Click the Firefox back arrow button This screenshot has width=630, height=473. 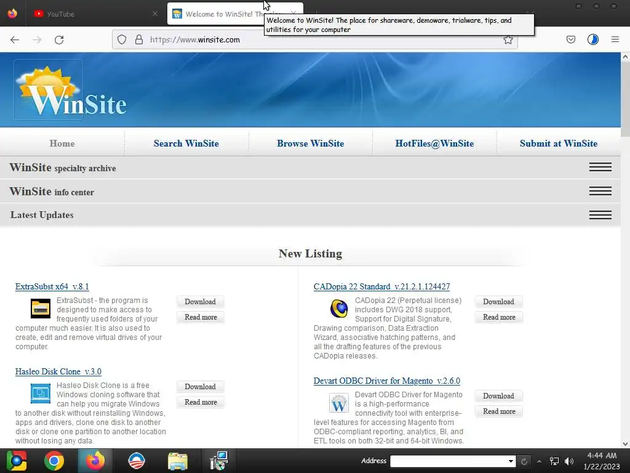tap(15, 39)
